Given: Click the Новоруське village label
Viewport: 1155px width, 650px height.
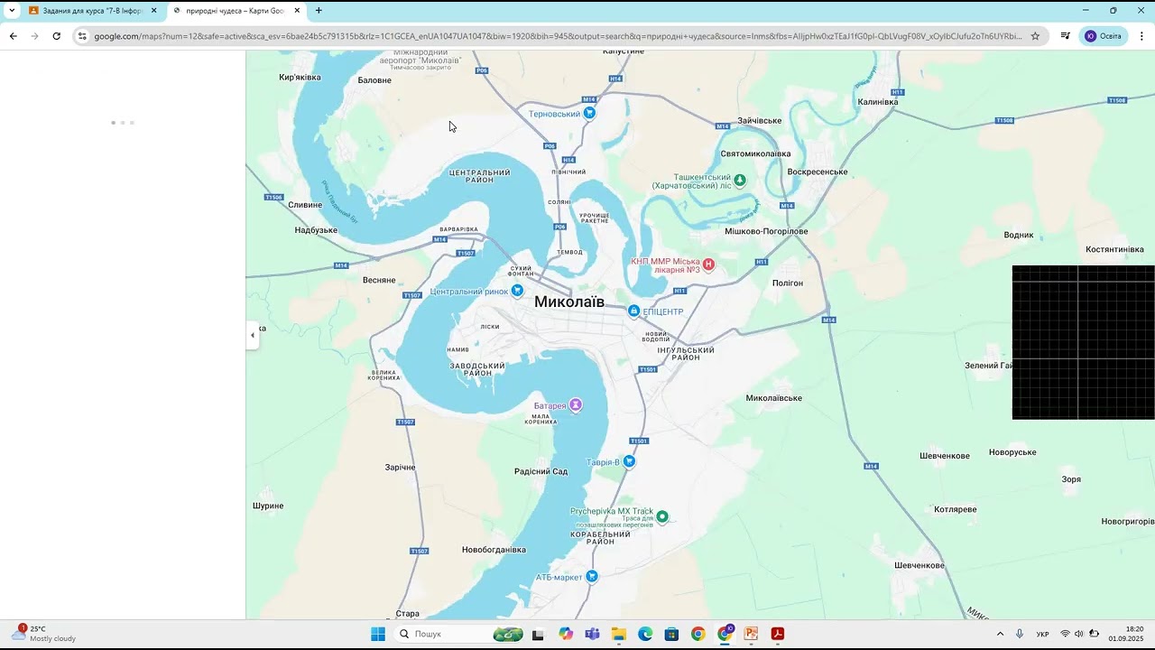Looking at the screenshot, I should coord(1012,452).
